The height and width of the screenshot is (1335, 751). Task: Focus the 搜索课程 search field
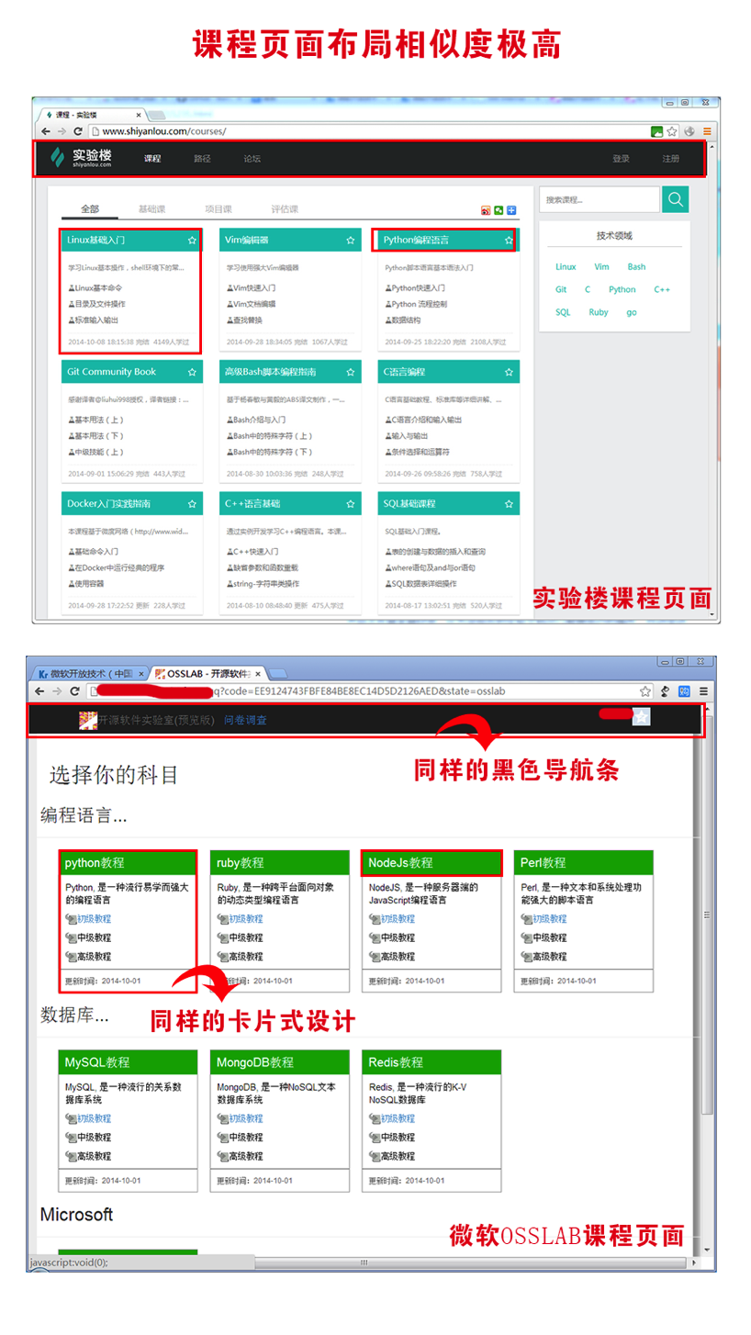(600, 199)
